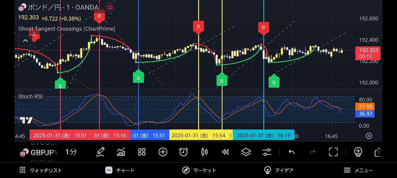Tap the current price label 192.303 on axis
The height and width of the screenshot is (178, 397).
click(x=367, y=53)
